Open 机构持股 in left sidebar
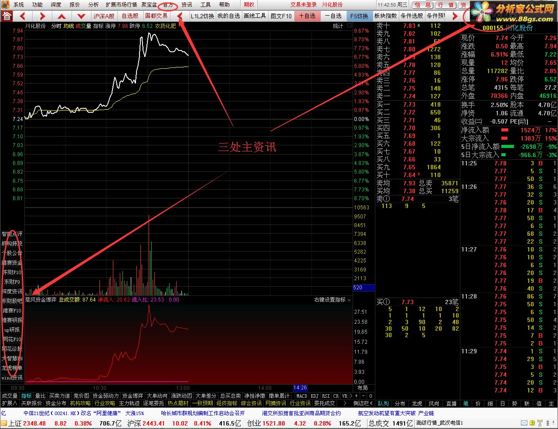 click(x=12, y=244)
